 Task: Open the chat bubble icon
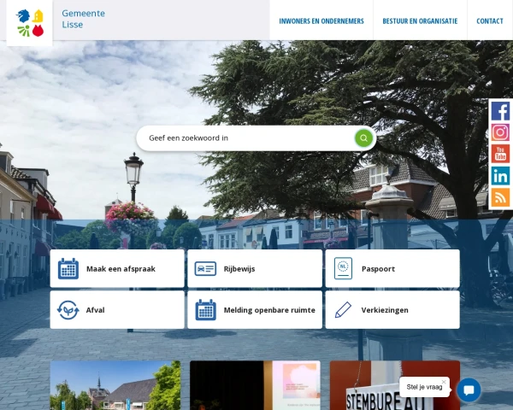469,389
